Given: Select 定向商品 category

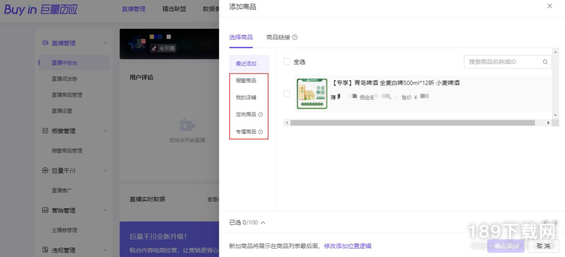Looking at the screenshot, I should tap(246, 115).
